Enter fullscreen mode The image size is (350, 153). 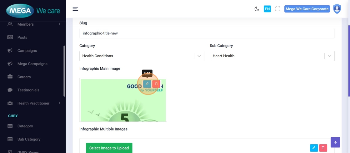(278, 9)
